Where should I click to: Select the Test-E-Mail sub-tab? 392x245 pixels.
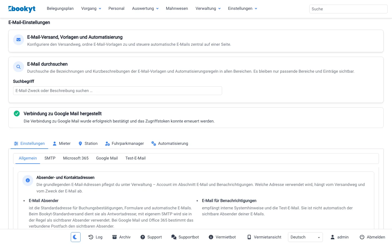pyautogui.click(x=136, y=158)
